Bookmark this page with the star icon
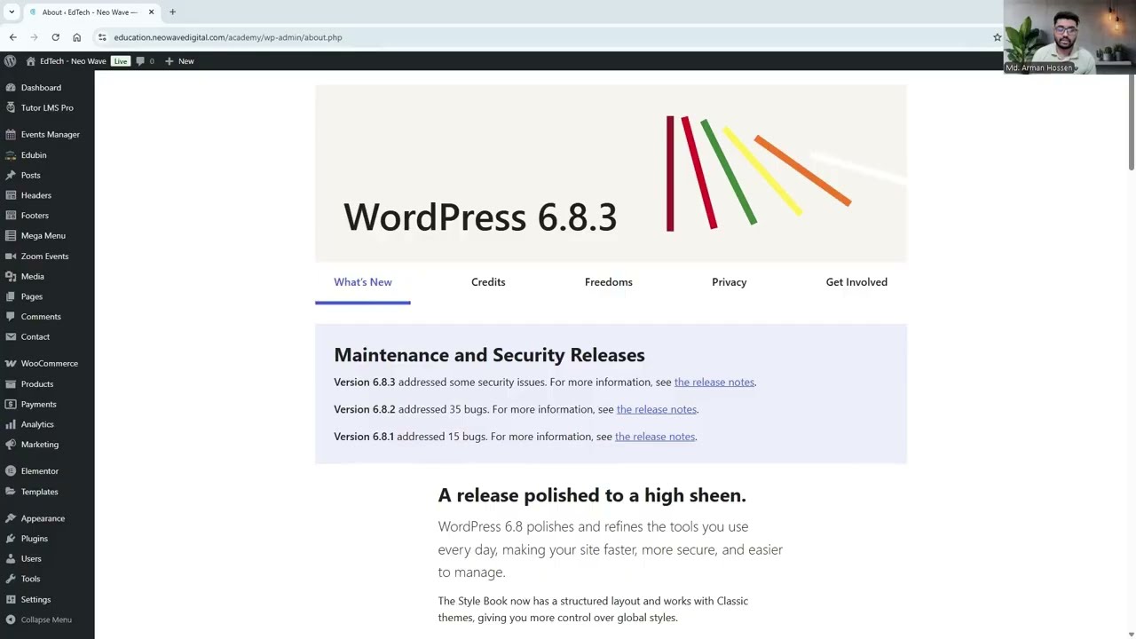 (998, 37)
